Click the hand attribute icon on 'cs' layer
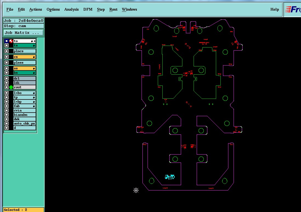This screenshot has width=301, height=212. 34,57
